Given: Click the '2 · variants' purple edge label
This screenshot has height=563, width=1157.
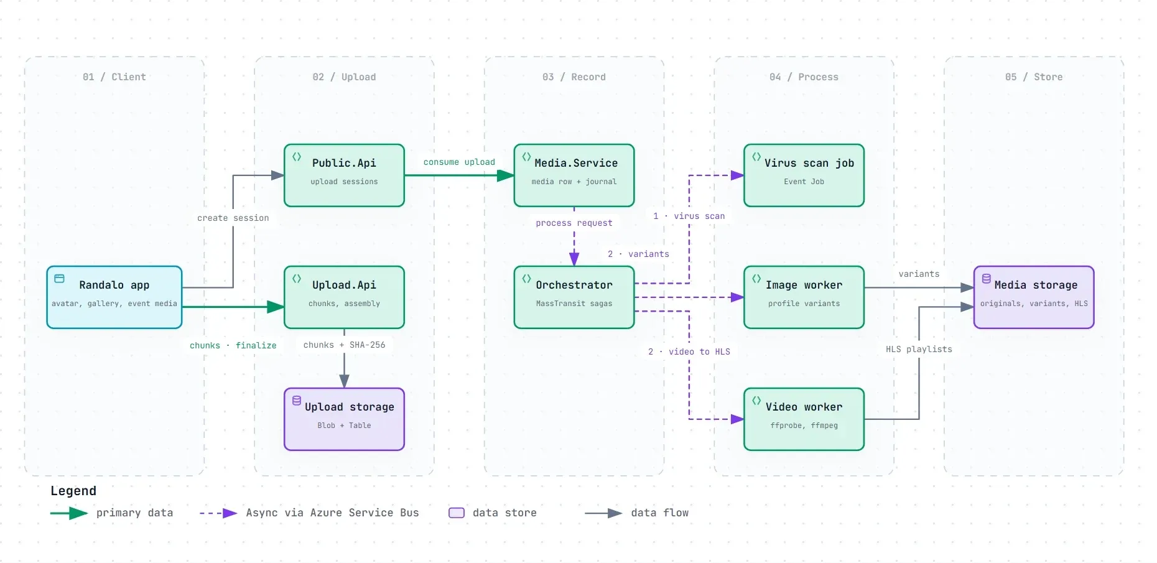Looking at the screenshot, I should tap(639, 254).
